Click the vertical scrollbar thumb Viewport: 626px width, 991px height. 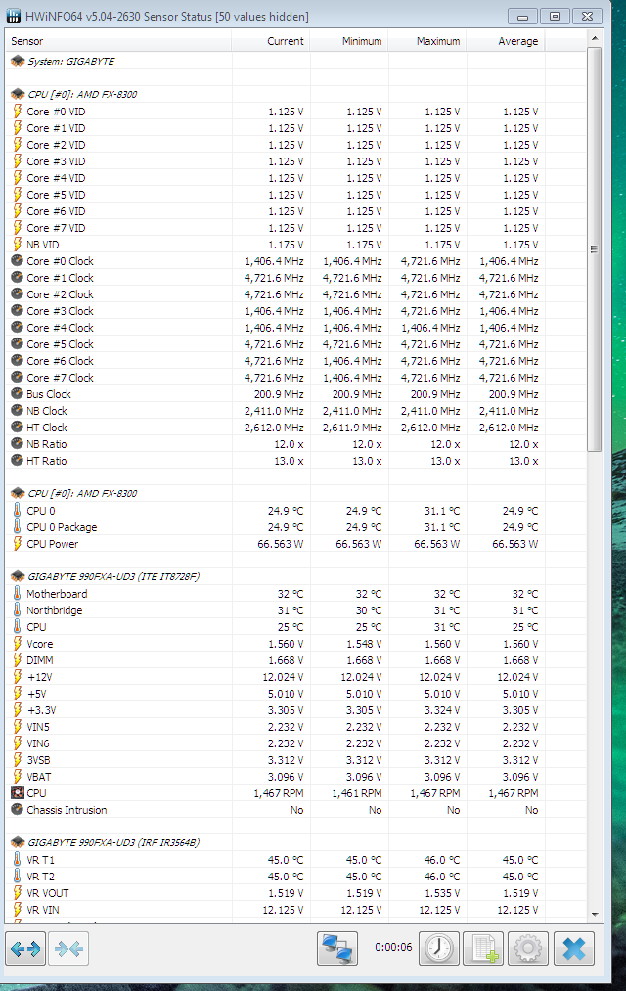click(594, 249)
